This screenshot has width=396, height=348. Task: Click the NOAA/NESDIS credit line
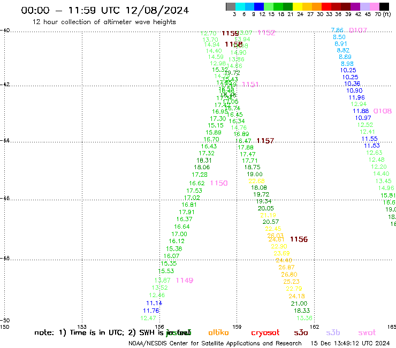tap(215, 343)
